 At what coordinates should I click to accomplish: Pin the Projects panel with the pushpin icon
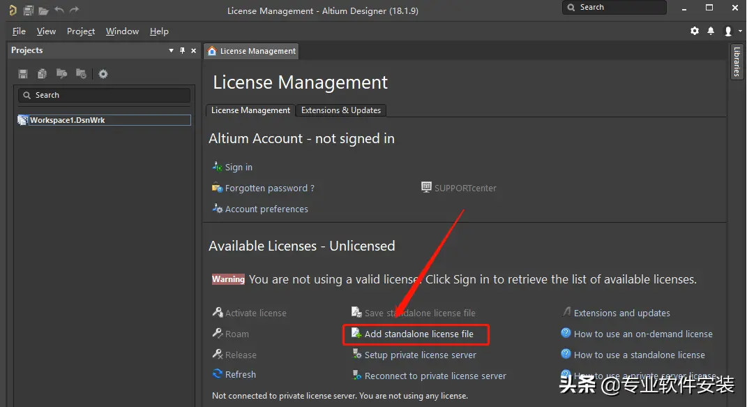[x=182, y=50]
